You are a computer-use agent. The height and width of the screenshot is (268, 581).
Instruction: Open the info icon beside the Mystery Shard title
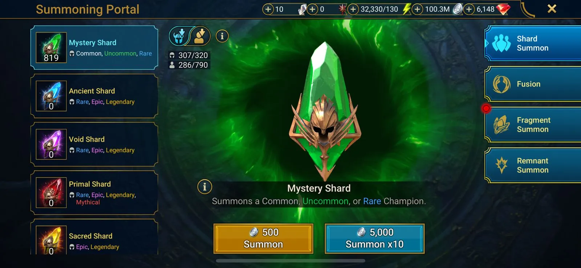click(204, 187)
